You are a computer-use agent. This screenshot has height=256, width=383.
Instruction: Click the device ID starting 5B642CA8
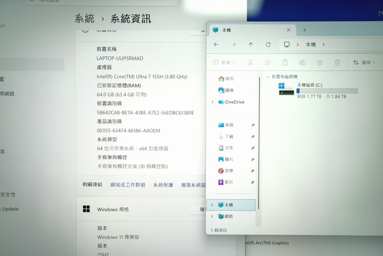click(x=146, y=113)
